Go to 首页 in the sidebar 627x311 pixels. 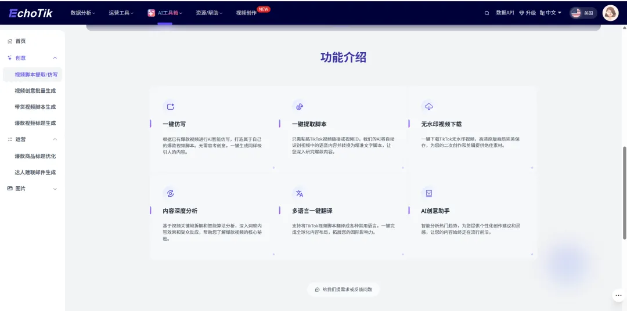tap(20, 41)
